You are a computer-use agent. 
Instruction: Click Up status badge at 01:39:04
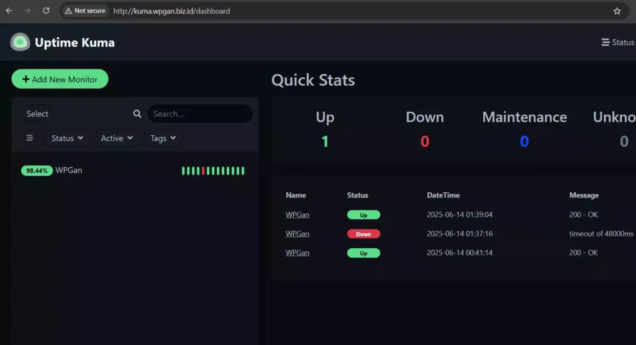tap(363, 215)
